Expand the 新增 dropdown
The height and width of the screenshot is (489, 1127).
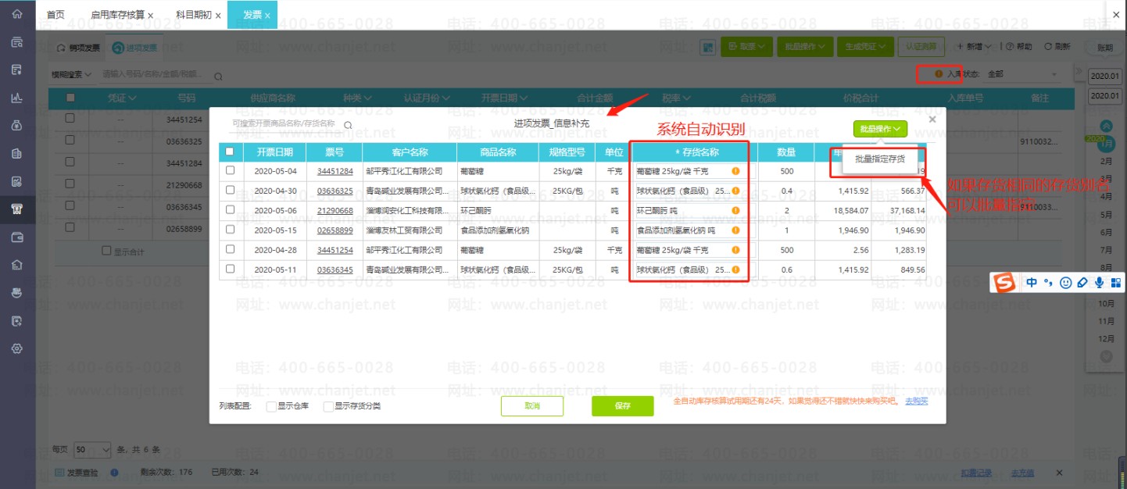[x=973, y=47]
